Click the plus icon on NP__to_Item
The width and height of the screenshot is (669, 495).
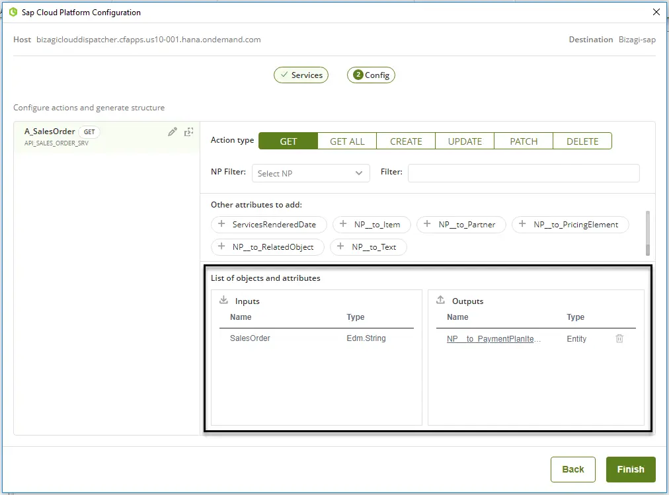(343, 224)
